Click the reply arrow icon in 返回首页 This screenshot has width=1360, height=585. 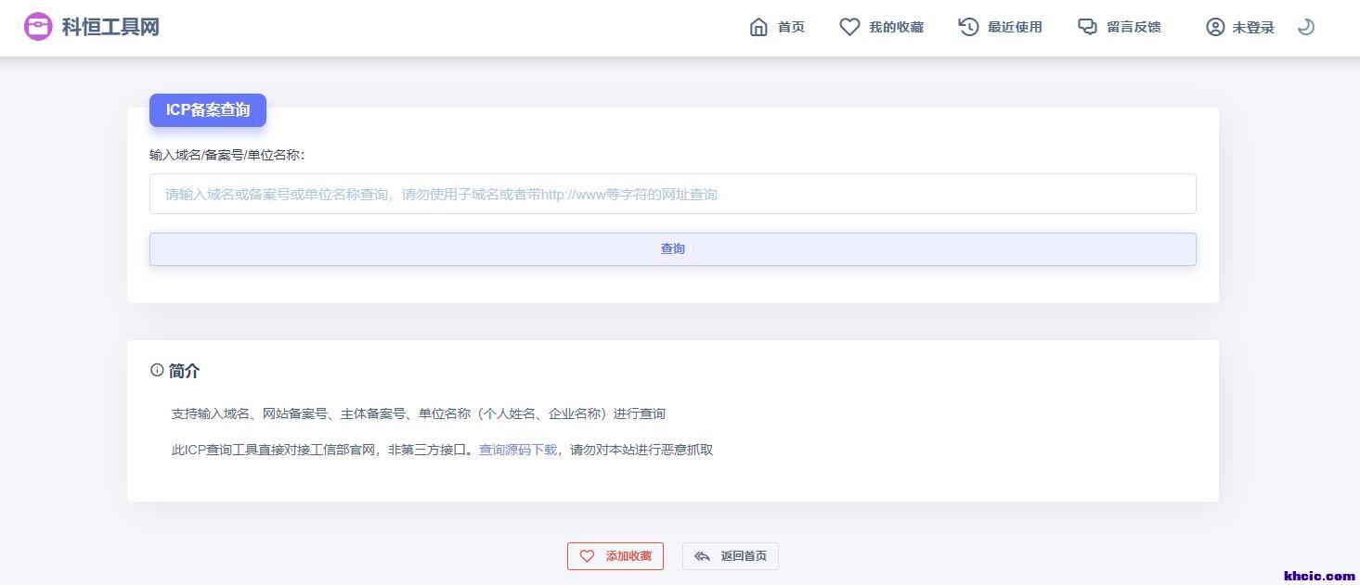coord(702,556)
